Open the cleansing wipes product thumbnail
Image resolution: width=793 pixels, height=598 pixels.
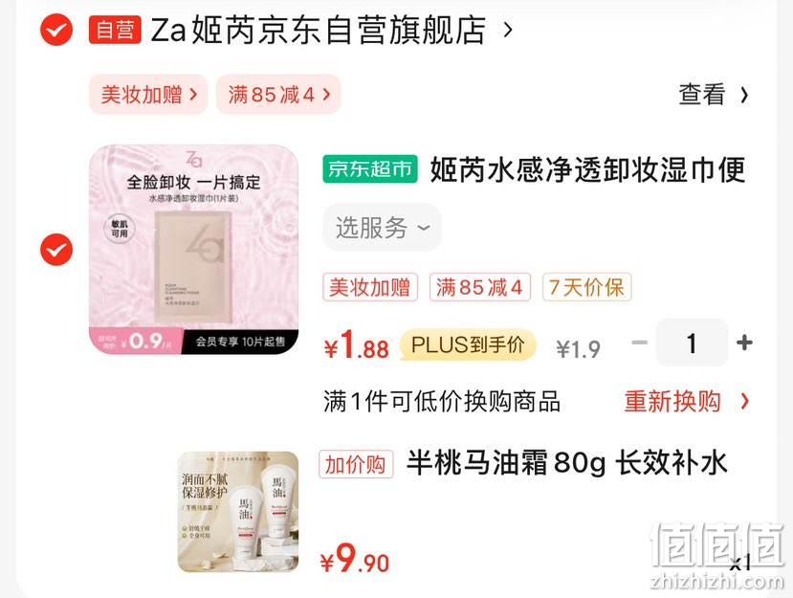[193, 250]
